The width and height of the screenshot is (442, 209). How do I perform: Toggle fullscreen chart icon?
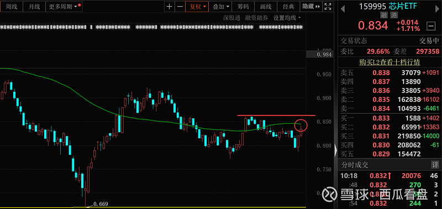point(328,7)
